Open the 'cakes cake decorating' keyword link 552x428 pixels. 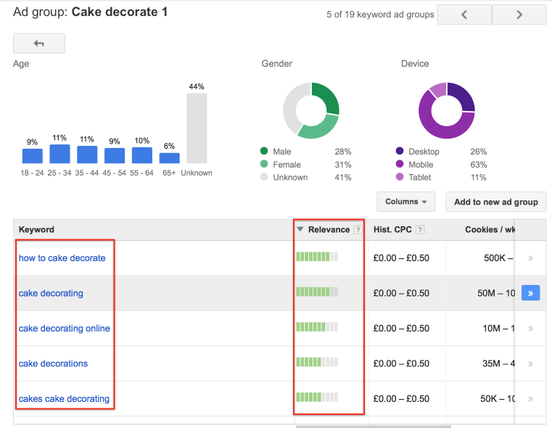pyautogui.click(x=64, y=399)
